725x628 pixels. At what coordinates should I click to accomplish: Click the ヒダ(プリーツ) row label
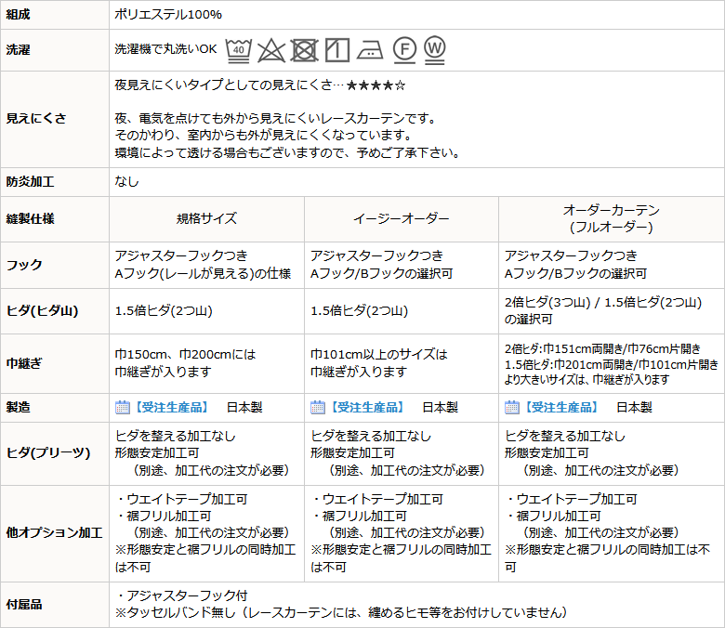48,452
